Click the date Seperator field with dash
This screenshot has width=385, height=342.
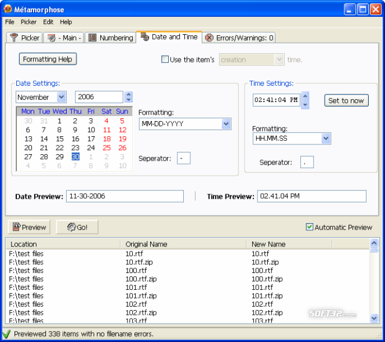(x=184, y=158)
